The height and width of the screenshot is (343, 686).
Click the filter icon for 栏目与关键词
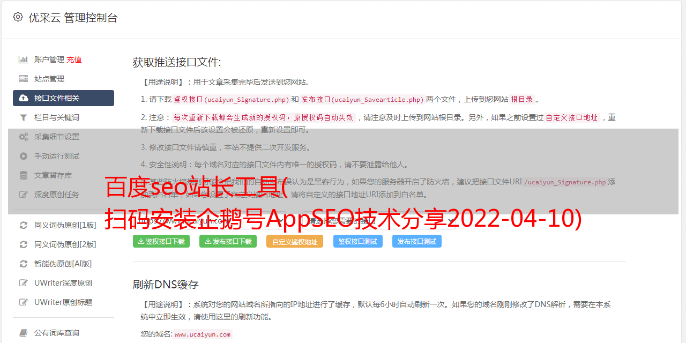[x=24, y=117]
